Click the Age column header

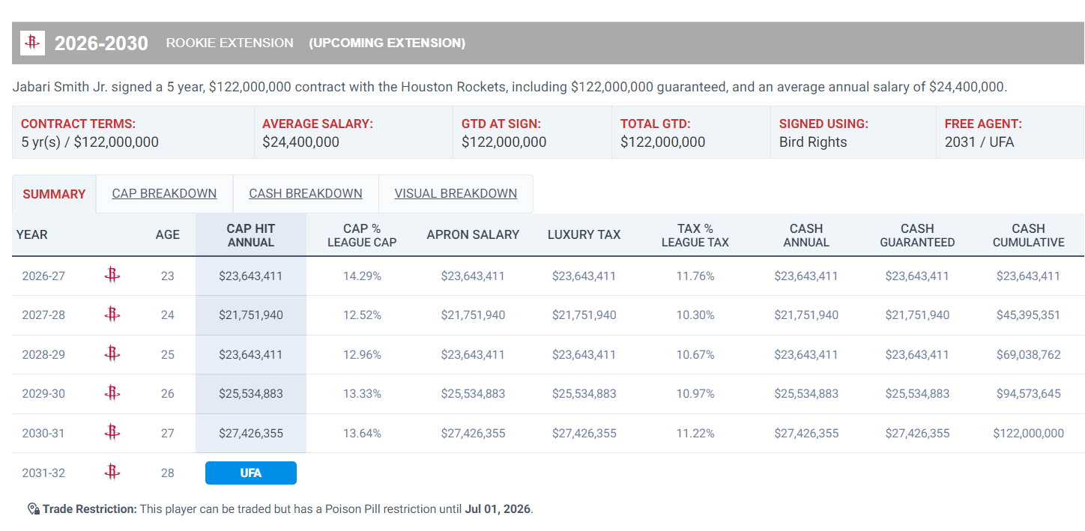tap(167, 234)
